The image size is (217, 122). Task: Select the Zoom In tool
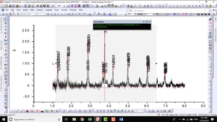click(5, 23)
